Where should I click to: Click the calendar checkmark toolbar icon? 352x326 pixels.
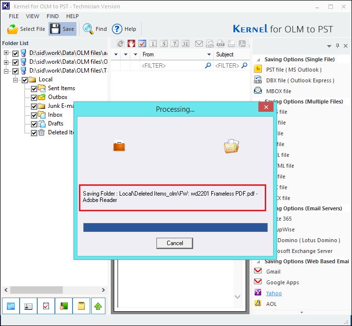142,44
